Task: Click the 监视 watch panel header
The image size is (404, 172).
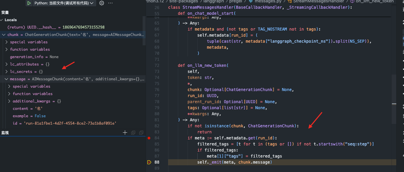Action: click(x=5, y=133)
